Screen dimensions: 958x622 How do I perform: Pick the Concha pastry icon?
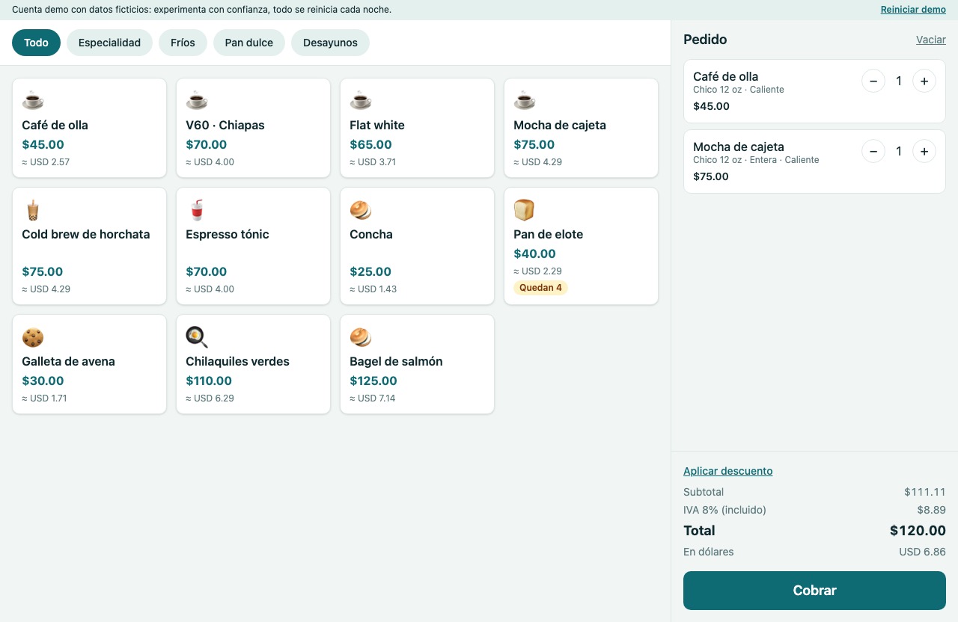point(361,209)
